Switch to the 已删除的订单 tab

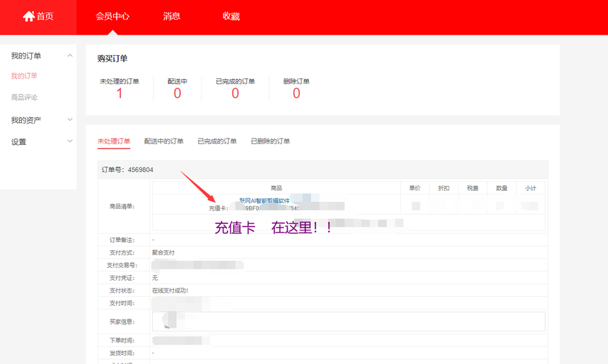(270, 141)
